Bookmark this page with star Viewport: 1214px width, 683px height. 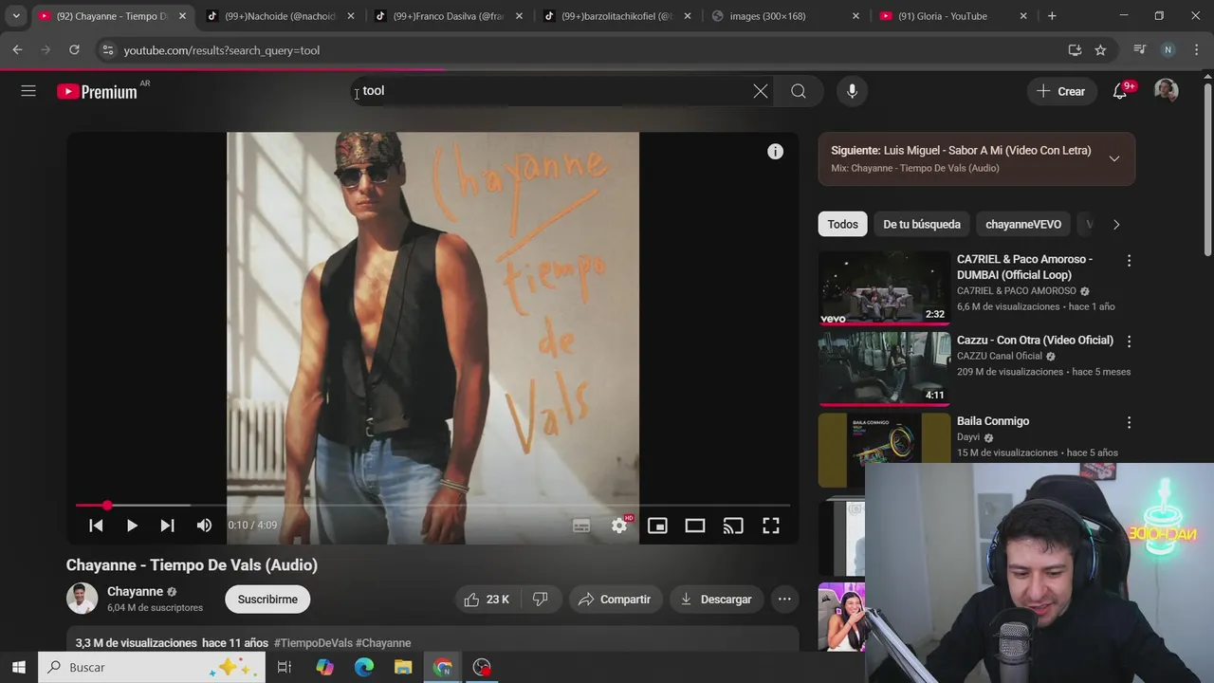(x=1100, y=50)
